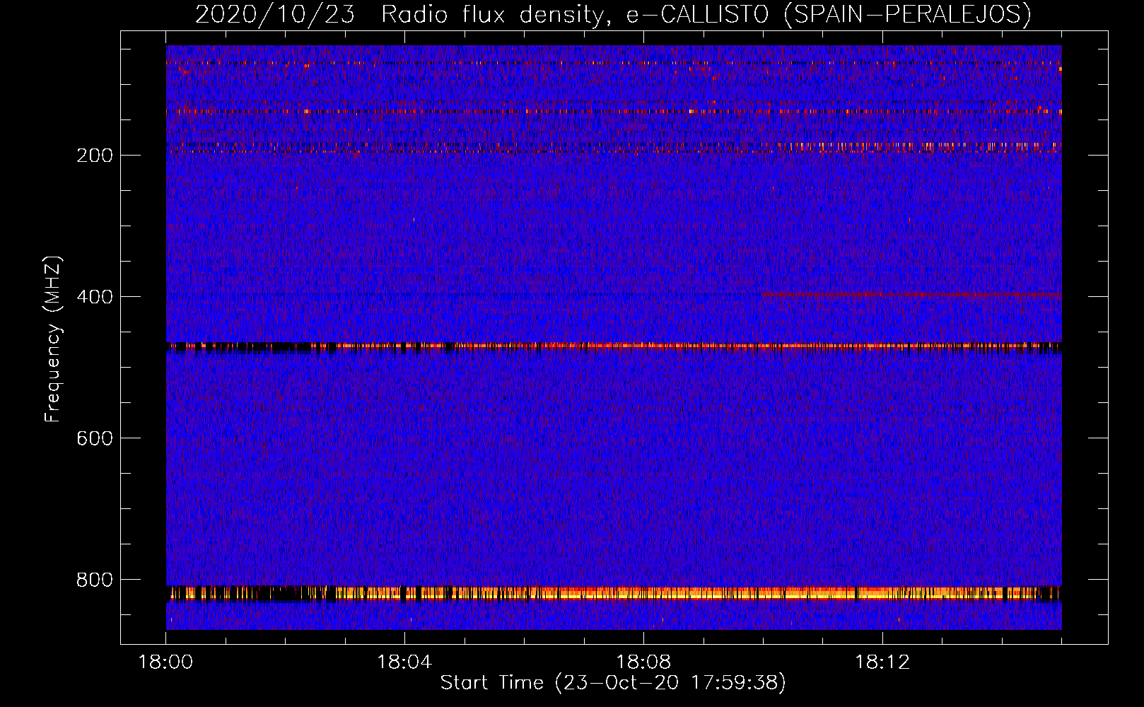The image size is (1144, 707).
Task: Click the 'Start Time (23-Oct-20 17:59:38)' label
Action: pyautogui.click(x=613, y=683)
